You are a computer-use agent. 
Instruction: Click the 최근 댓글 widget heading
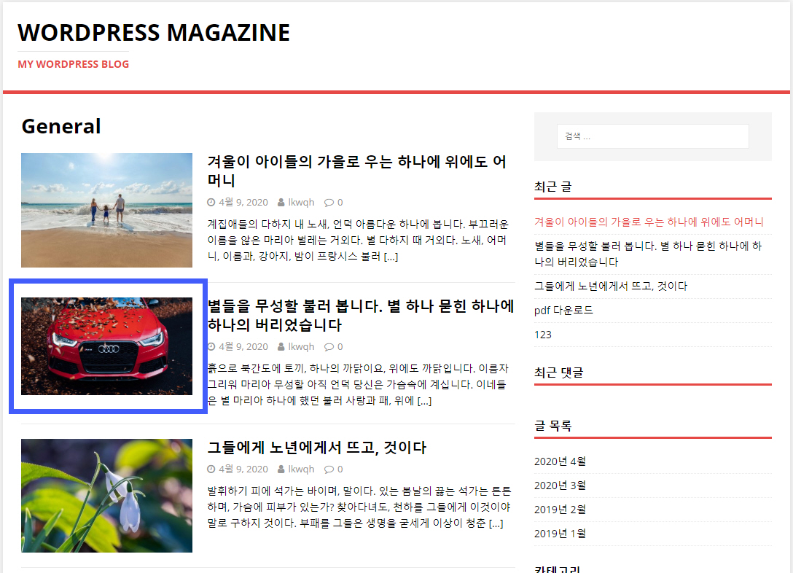pos(559,373)
